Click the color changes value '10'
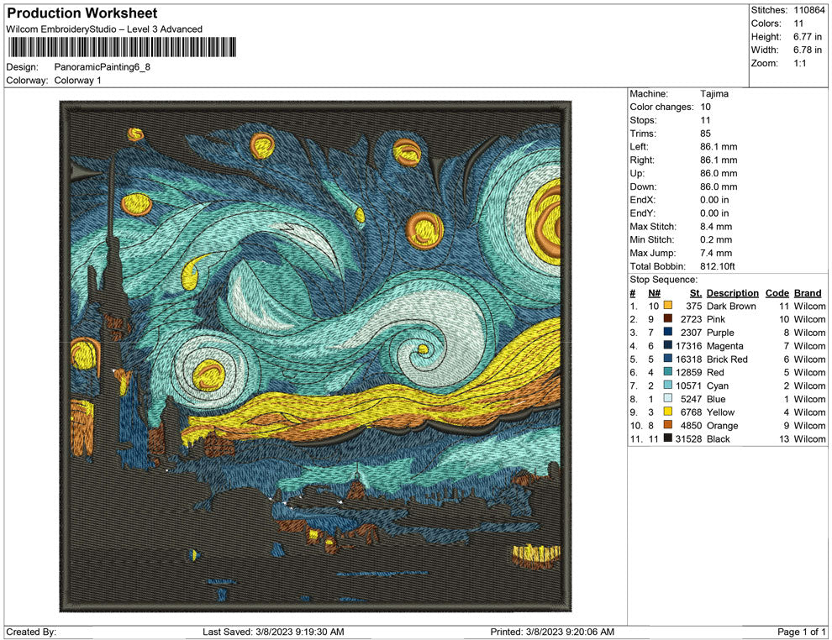This screenshot has height=640, width=832. [x=705, y=108]
